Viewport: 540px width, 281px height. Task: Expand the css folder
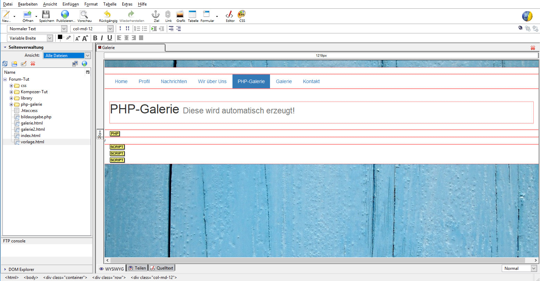(x=11, y=86)
